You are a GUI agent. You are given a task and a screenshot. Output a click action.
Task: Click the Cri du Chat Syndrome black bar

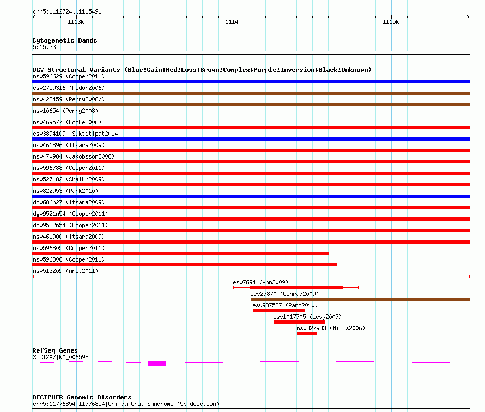coord(251,409)
